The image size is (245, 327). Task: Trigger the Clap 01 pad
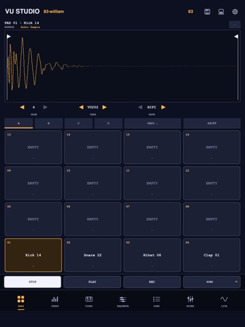coord(212,255)
